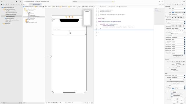
Task: Click the Tint color swatch
Action: pyautogui.click(x=173, y=89)
